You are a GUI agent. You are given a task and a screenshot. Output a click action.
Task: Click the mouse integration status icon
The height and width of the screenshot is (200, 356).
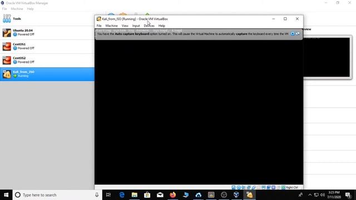(278, 187)
